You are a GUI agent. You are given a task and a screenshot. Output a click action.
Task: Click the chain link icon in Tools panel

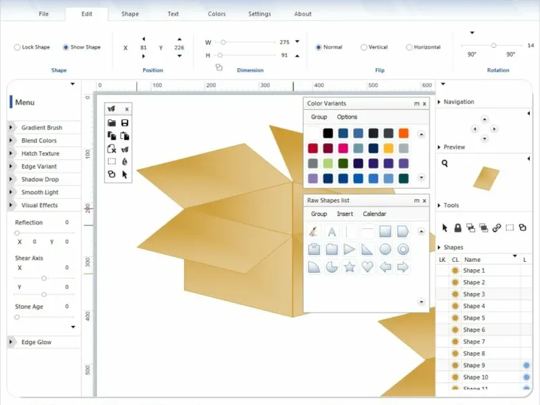497,227
